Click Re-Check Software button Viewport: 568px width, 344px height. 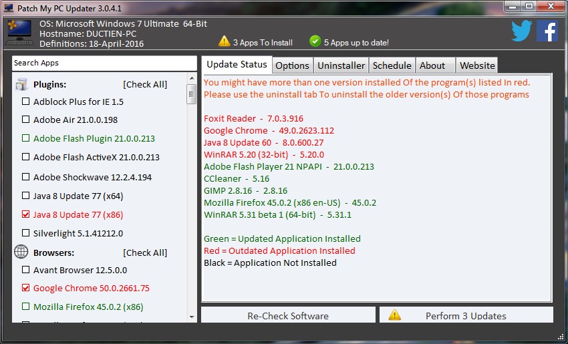[x=288, y=315]
